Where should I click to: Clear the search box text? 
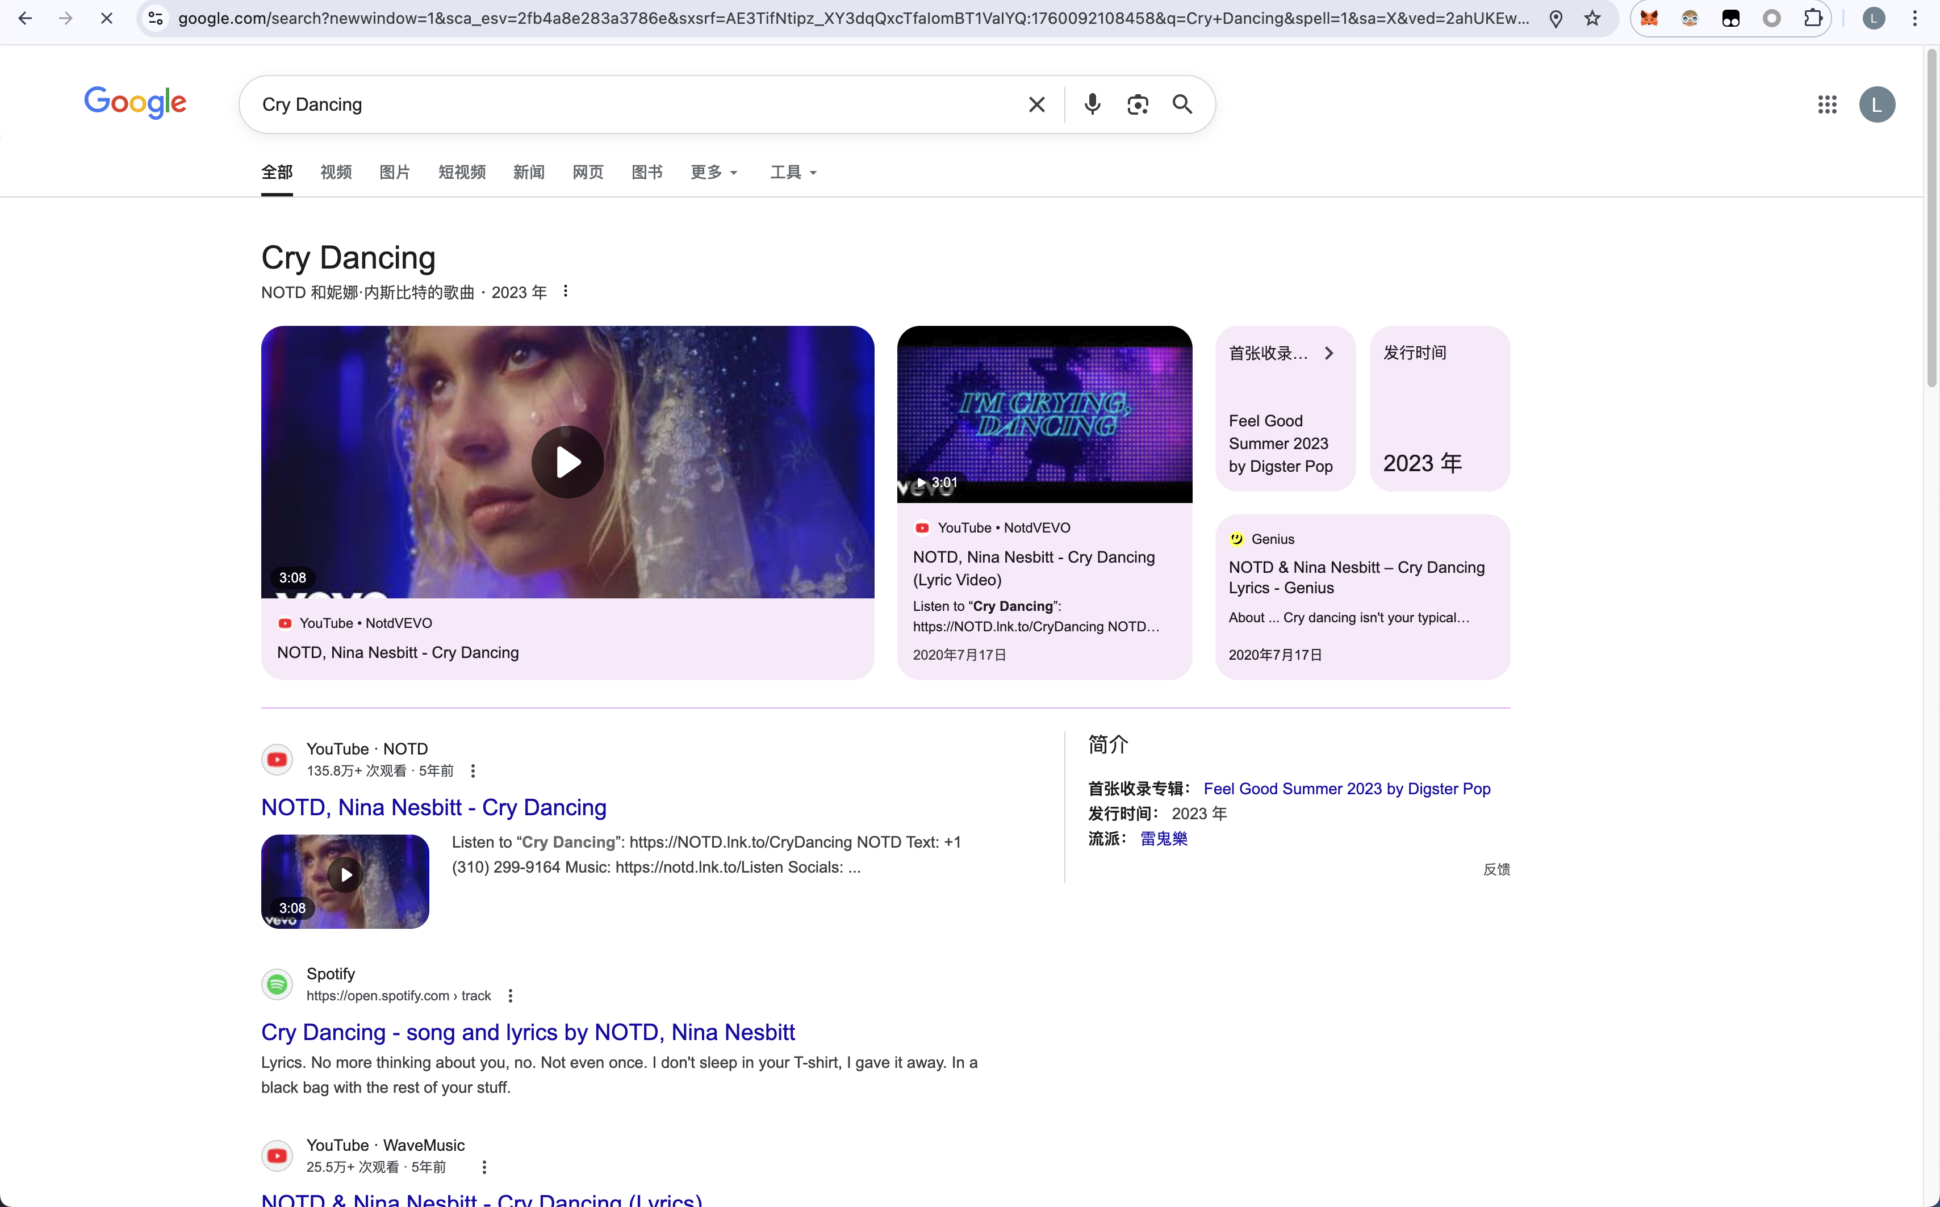click(1036, 104)
